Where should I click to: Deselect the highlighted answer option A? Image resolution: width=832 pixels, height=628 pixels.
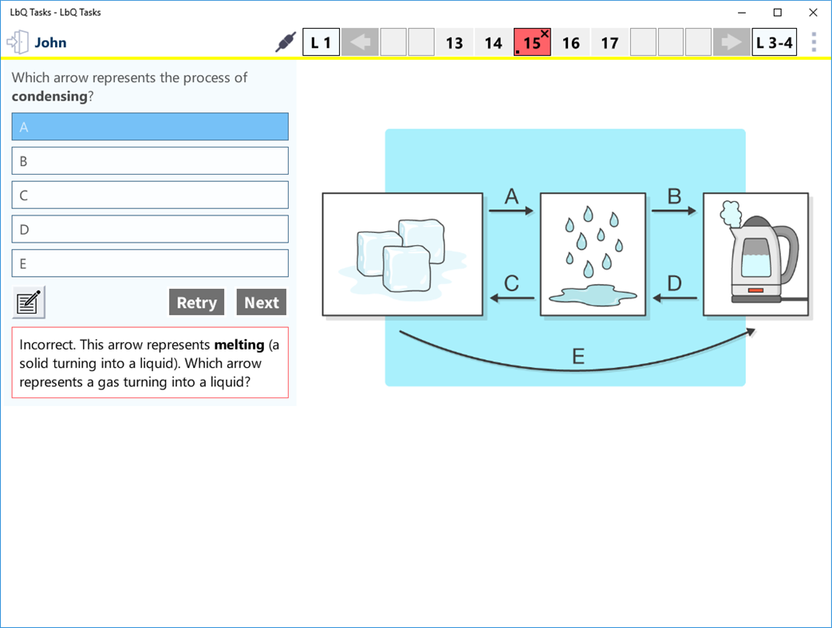[150, 126]
